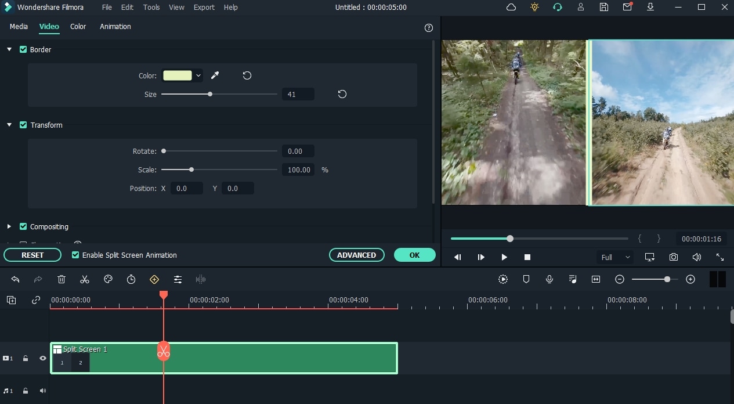
Task: Hide video track 1 with eye icon
Action: (43, 358)
